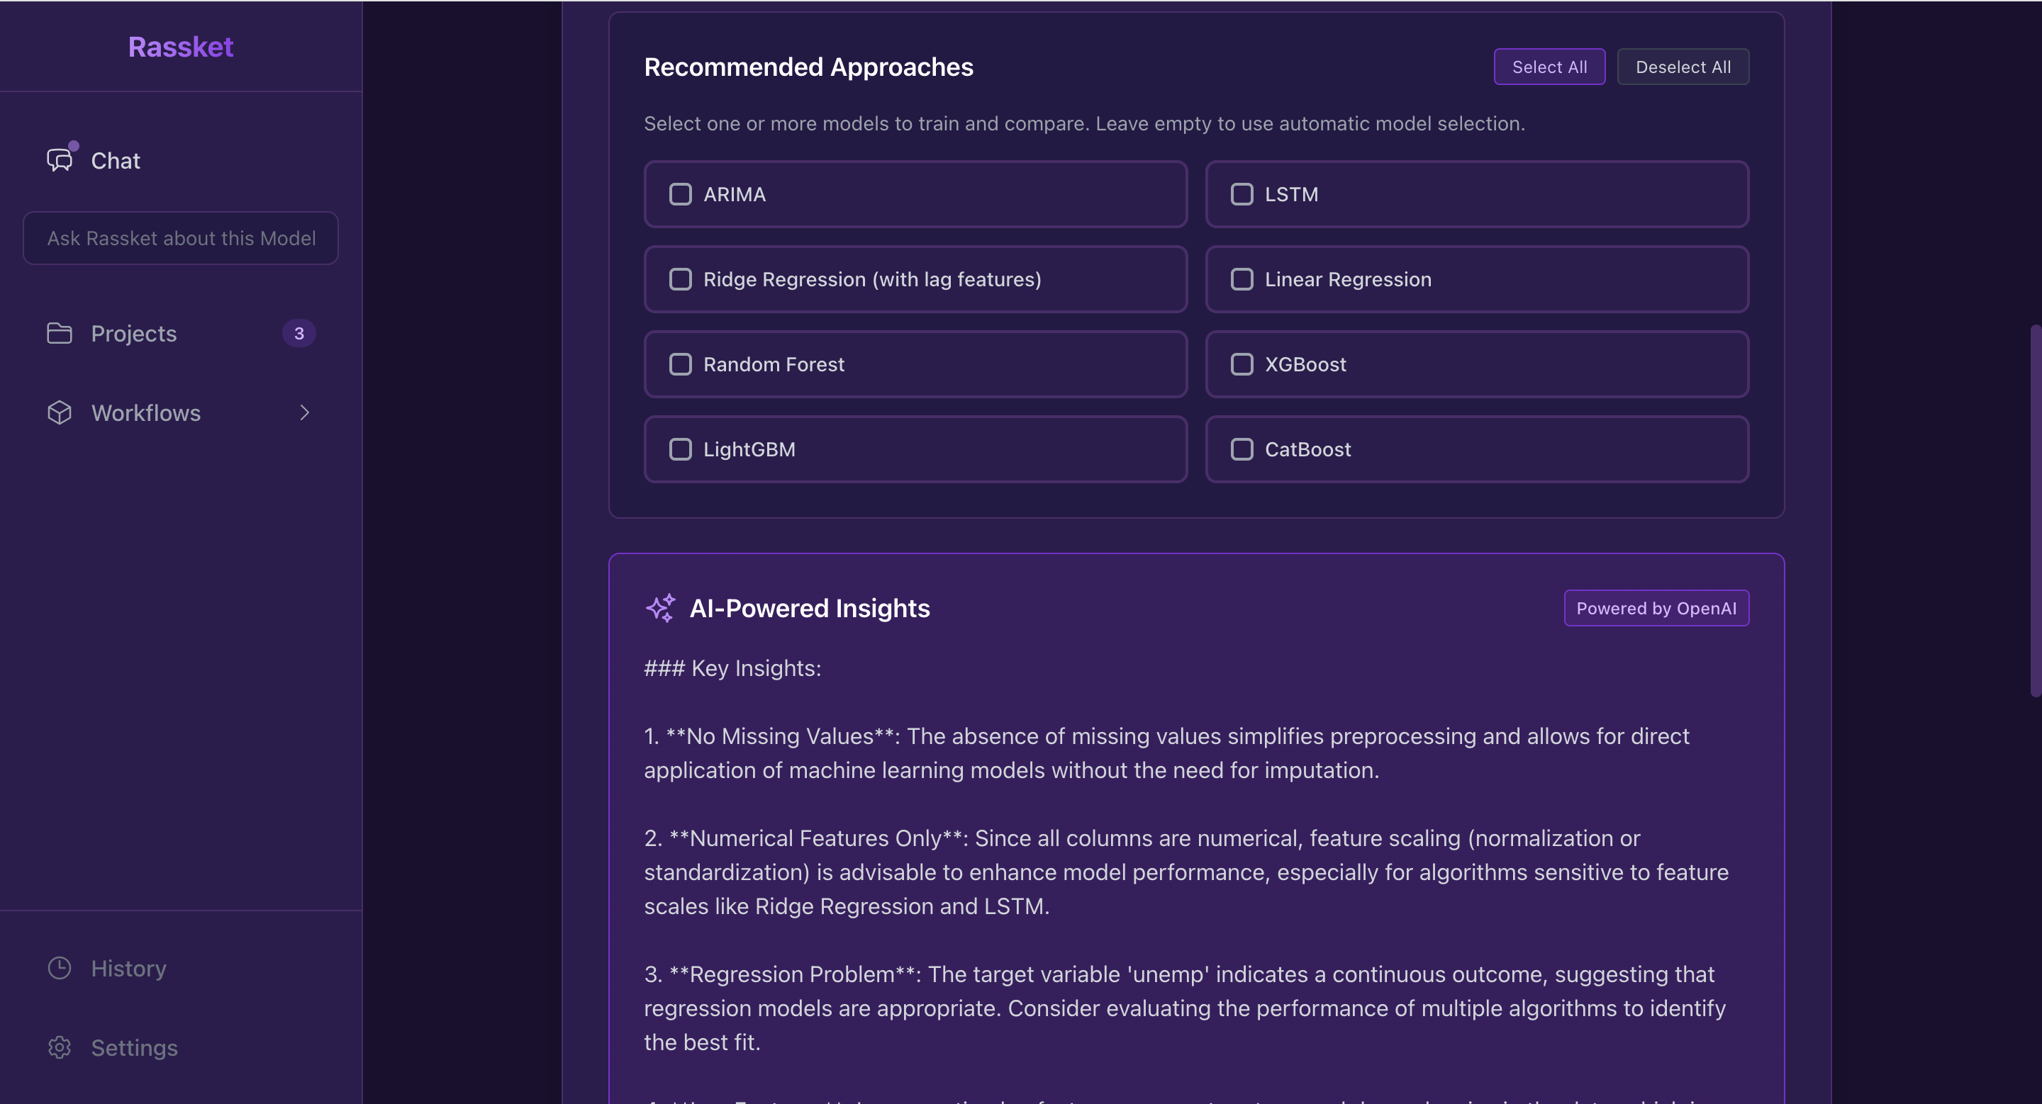Image resolution: width=2042 pixels, height=1104 pixels.
Task: Click the Powered by OpenAI badge
Action: tap(1656, 608)
